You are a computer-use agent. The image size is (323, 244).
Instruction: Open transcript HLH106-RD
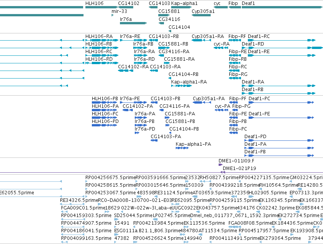pos(99,59)
